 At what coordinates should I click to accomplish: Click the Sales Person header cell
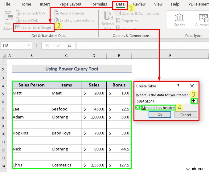coord(31,85)
